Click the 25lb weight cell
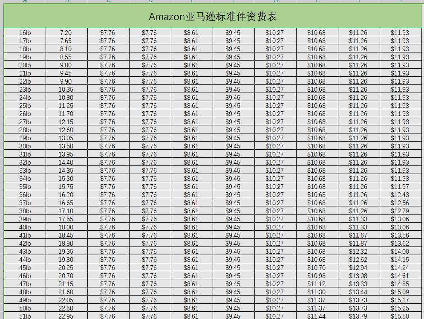This screenshot has width=424, height=319. click(x=25, y=106)
